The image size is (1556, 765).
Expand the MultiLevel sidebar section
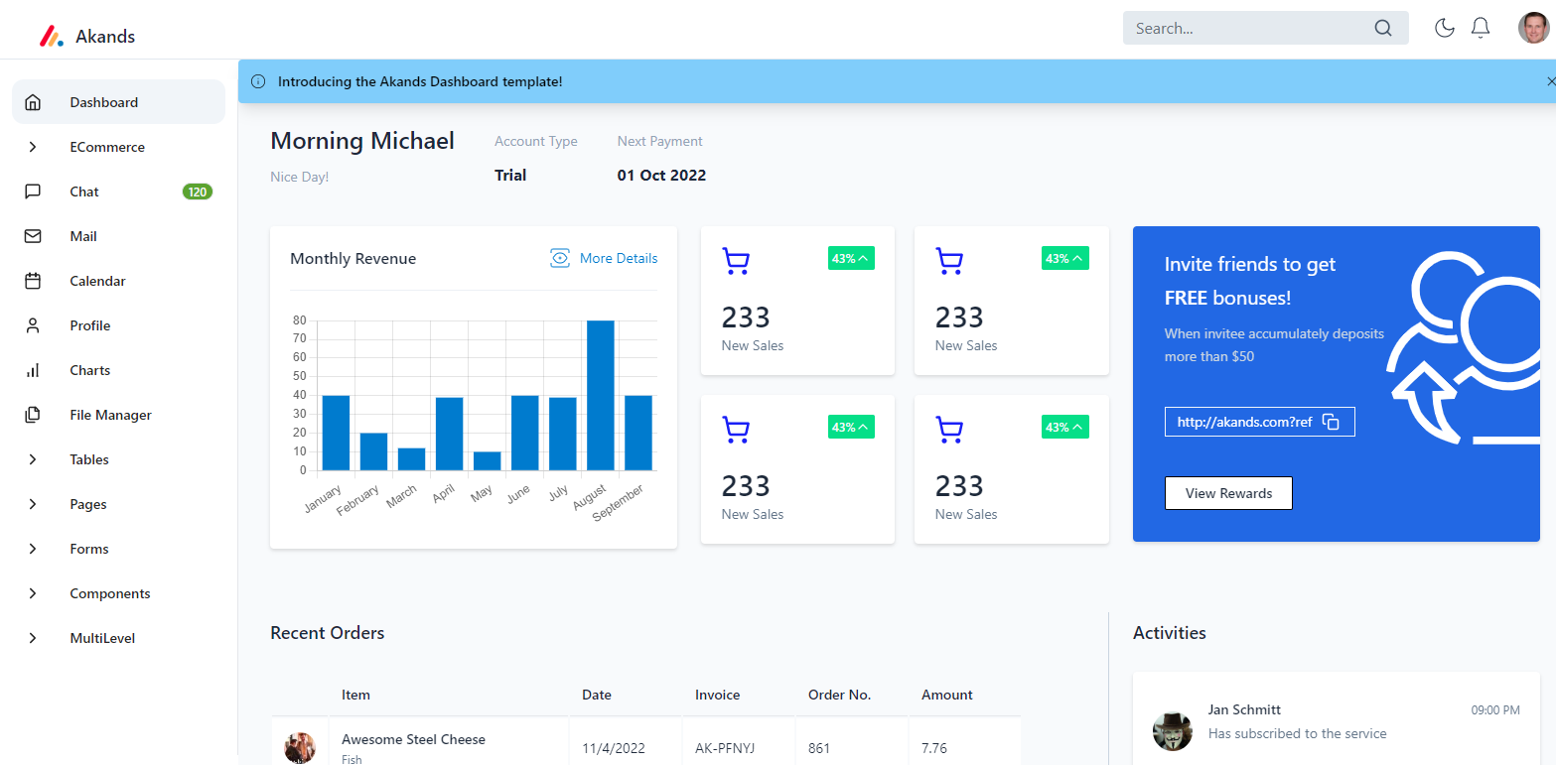click(103, 637)
